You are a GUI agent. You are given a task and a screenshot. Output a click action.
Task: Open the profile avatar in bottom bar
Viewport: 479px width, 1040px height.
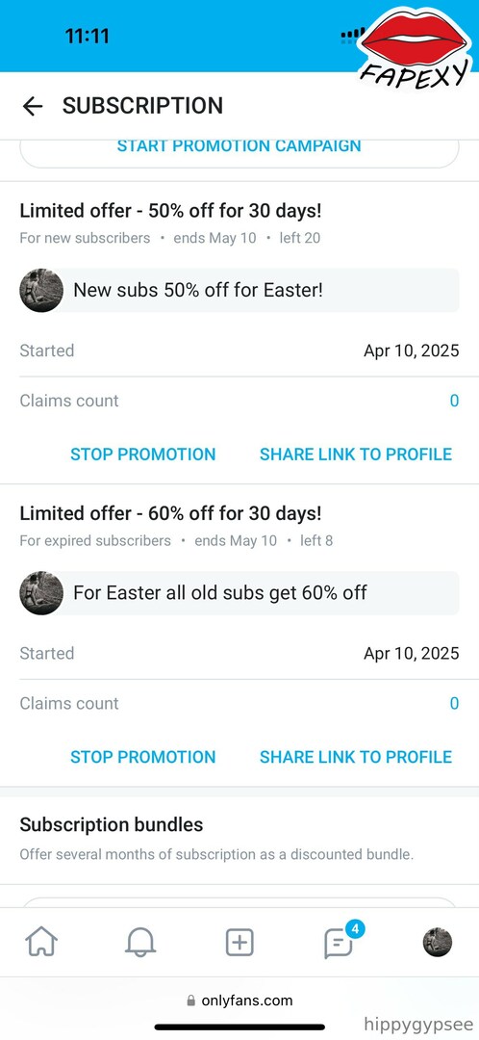coord(438,942)
